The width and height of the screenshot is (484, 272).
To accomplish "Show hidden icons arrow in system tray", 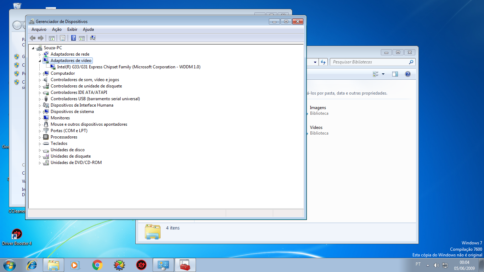I will coord(428,265).
